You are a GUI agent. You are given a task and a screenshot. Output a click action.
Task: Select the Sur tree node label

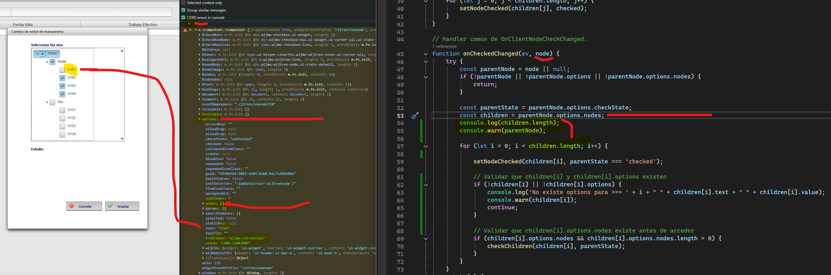pyautogui.click(x=60, y=102)
